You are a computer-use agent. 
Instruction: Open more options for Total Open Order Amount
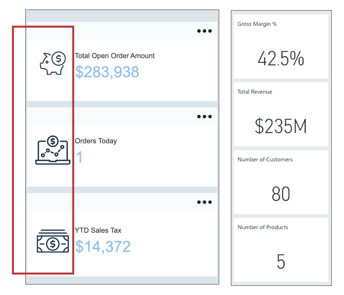pyautogui.click(x=204, y=31)
